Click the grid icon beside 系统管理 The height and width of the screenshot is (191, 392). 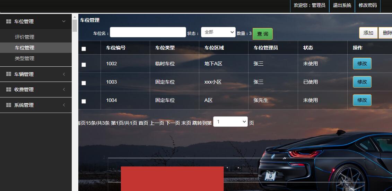click(9, 105)
